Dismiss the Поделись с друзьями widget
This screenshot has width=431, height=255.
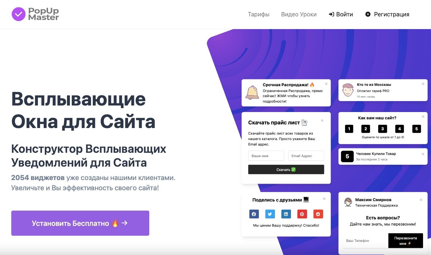pyautogui.click(x=324, y=199)
